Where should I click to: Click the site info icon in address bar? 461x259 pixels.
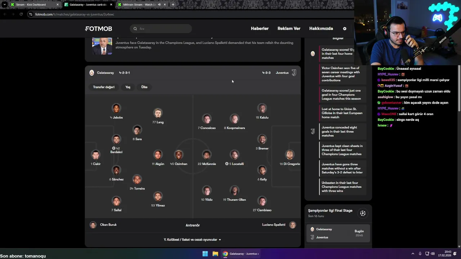coord(31,14)
